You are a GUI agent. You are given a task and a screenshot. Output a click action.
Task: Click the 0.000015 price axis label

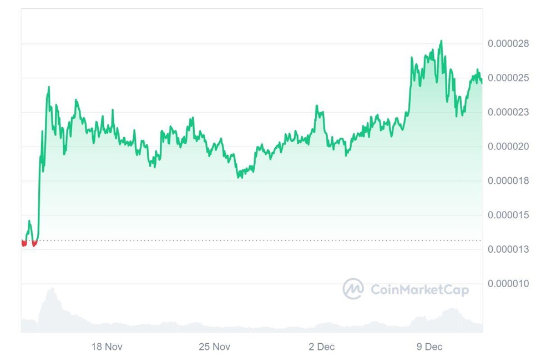pyautogui.click(x=509, y=215)
